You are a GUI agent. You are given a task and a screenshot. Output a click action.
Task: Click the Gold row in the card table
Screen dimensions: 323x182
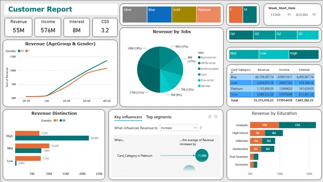click(x=272, y=83)
